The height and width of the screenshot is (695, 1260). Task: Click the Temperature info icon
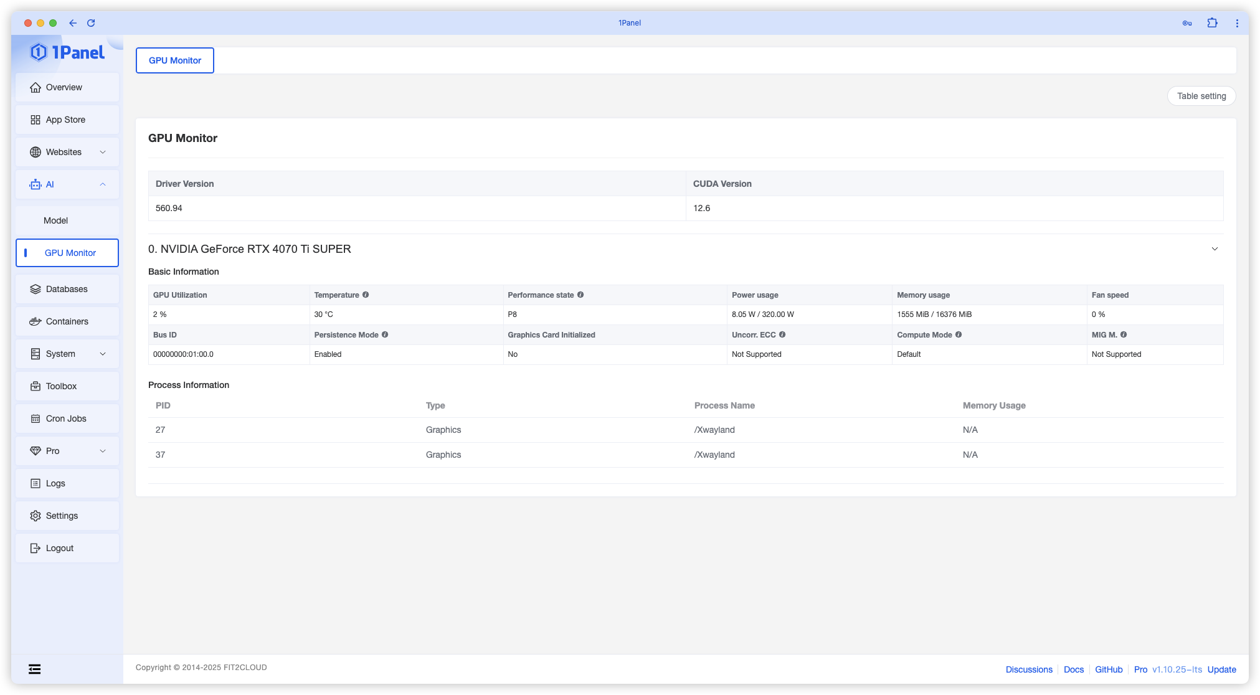pos(366,295)
